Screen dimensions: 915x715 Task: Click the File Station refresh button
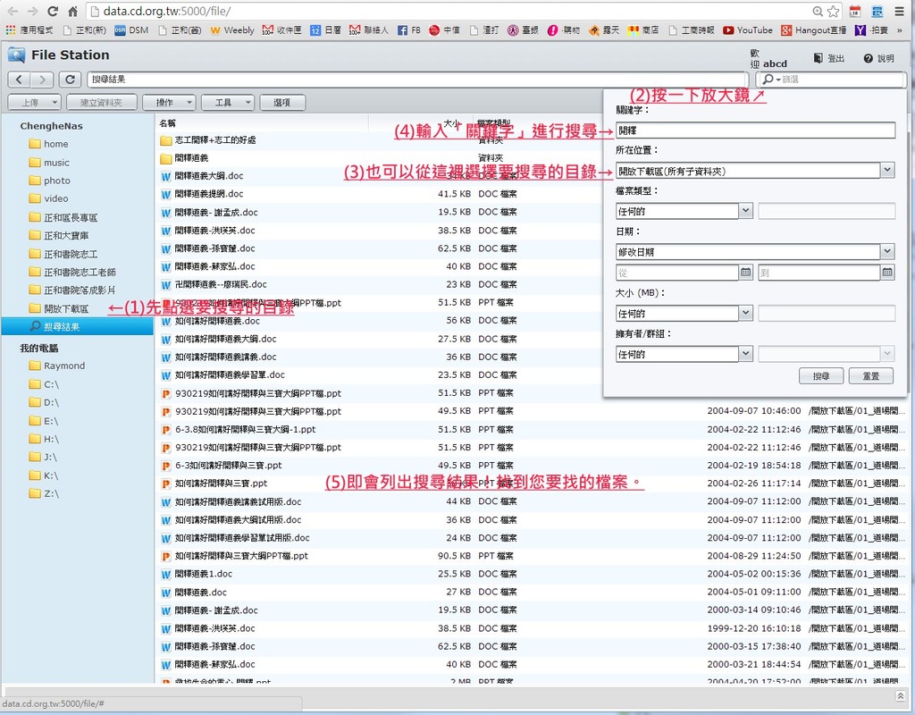[x=71, y=80]
